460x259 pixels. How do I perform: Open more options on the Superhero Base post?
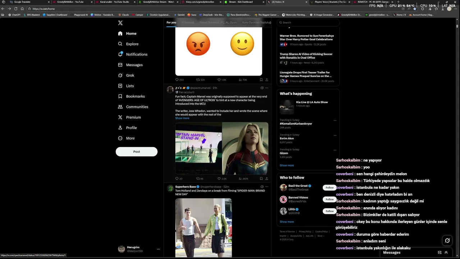(x=267, y=187)
